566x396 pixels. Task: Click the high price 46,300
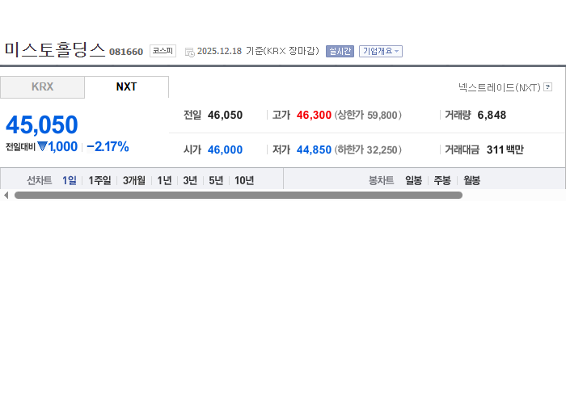pyautogui.click(x=314, y=115)
